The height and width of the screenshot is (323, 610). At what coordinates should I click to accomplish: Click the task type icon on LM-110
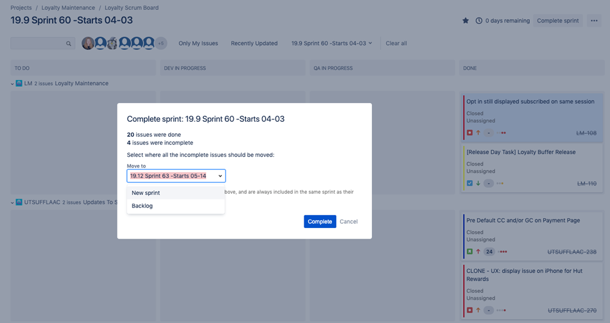pos(469,184)
